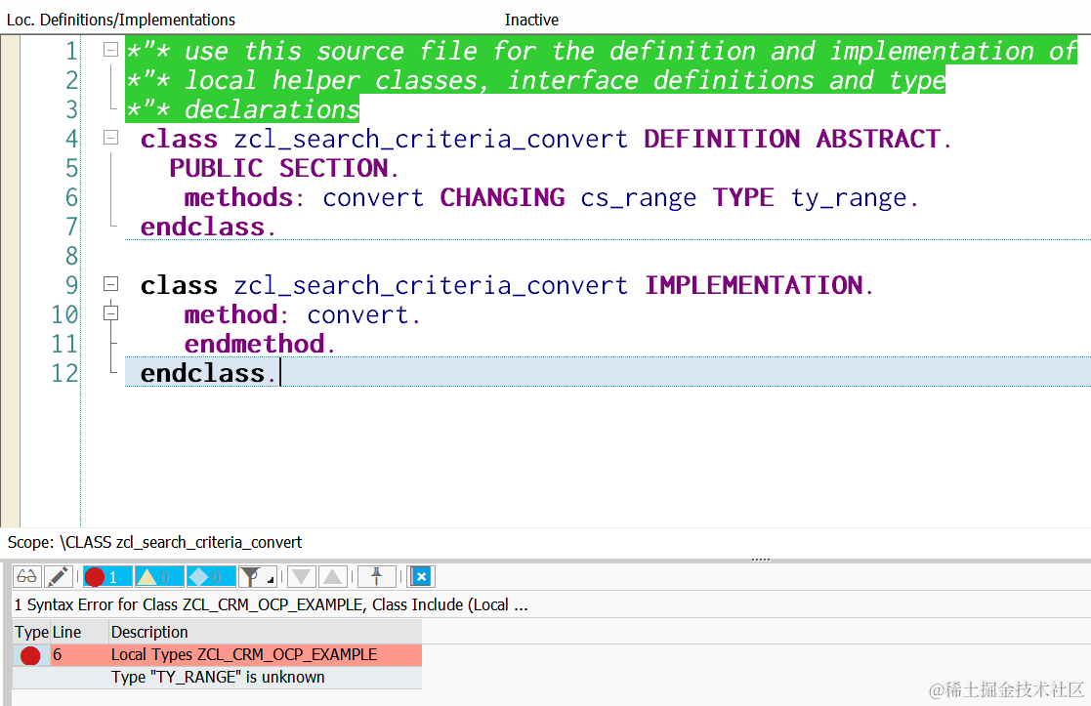Click 'ABSTRACT' keyword in line 4
The width and height of the screenshot is (1091, 706).
[878, 139]
